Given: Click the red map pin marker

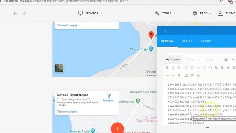Looking at the screenshot, I should pyautogui.click(x=151, y=35).
